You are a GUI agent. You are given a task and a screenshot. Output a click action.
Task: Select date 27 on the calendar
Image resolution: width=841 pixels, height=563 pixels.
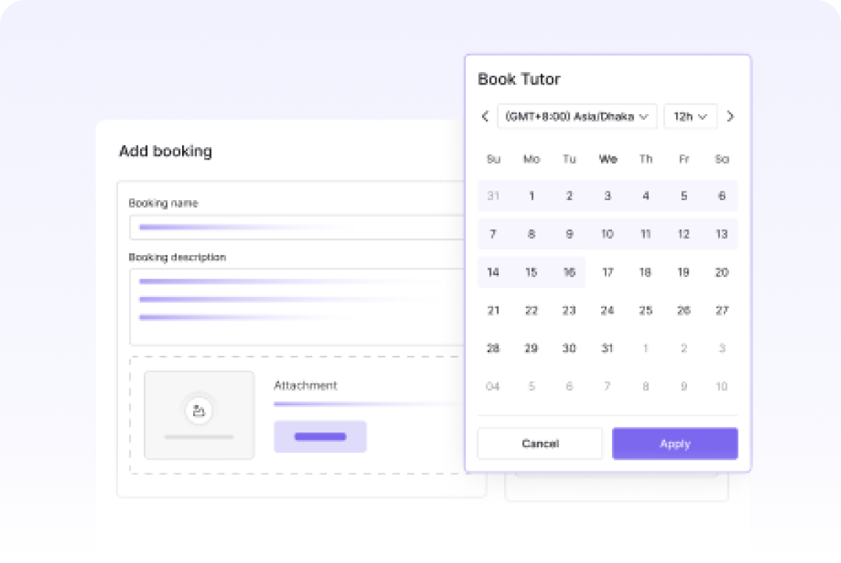(x=721, y=310)
